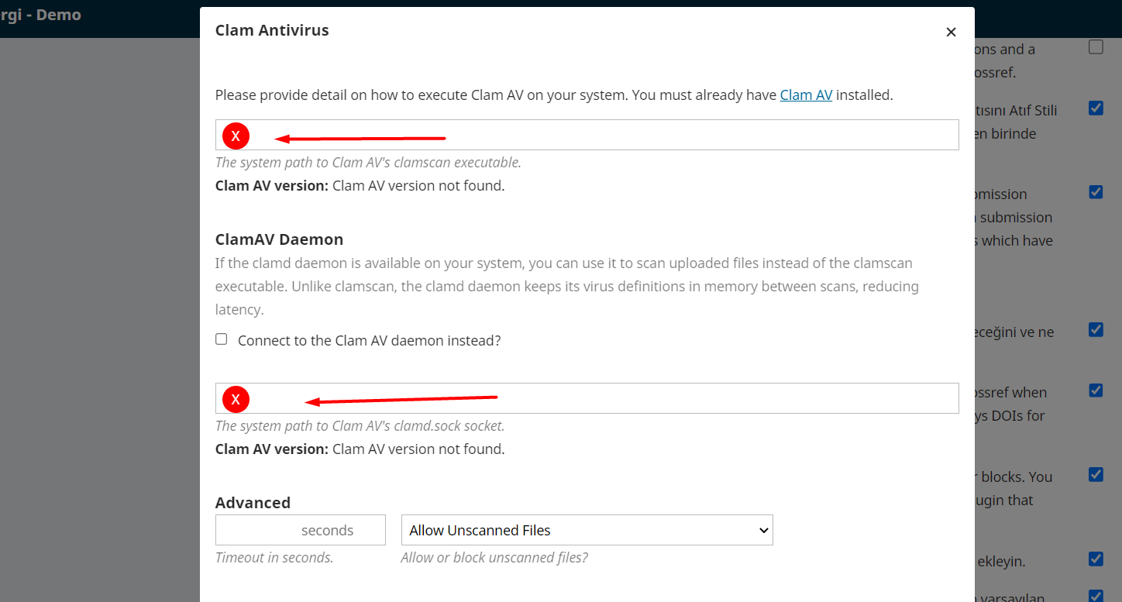
Task: Focus the clamd.sock socket path field
Action: (x=587, y=398)
